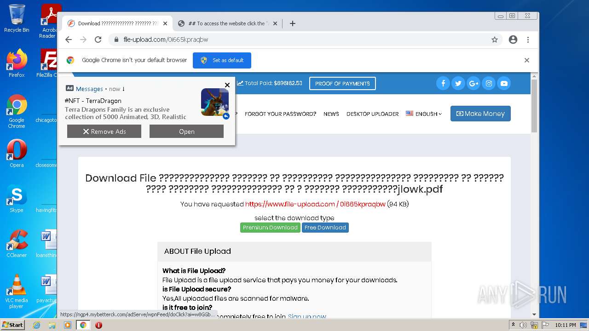
Task: Open the site's YouTube icon
Action: [504, 83]
